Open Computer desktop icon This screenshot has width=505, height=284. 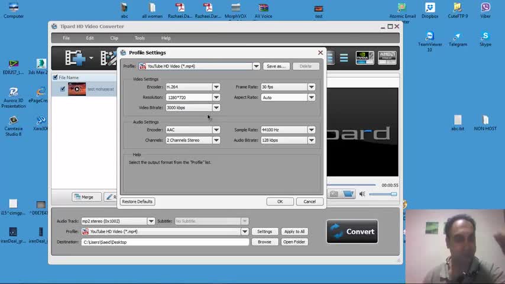(x=14, y=10)
